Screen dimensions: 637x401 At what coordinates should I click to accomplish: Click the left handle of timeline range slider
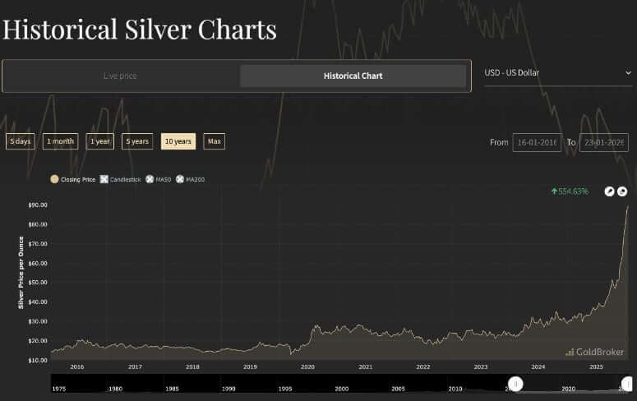(x=515, y=384)
